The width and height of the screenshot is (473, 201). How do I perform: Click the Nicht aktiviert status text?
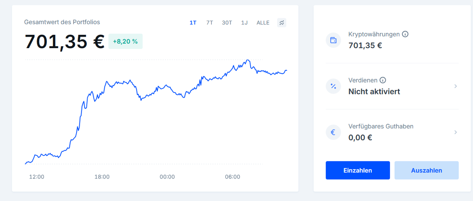click(x=374, y=91)
